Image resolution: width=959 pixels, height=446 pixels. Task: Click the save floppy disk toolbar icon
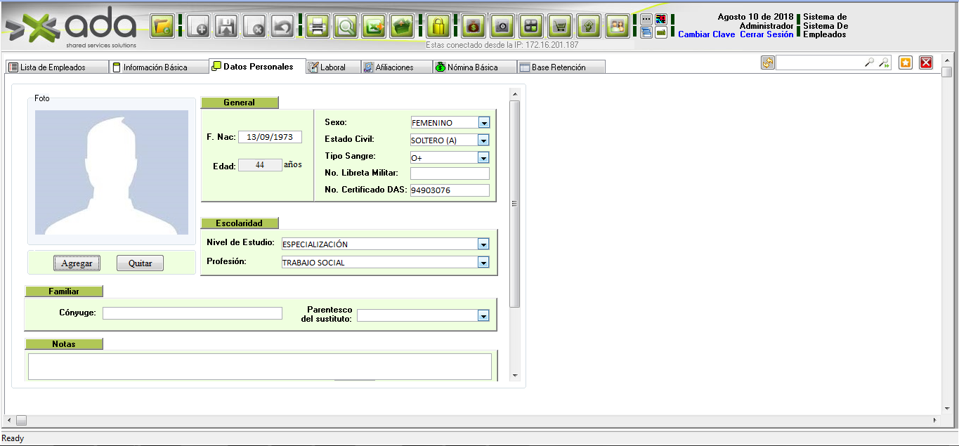coord(226,27)
